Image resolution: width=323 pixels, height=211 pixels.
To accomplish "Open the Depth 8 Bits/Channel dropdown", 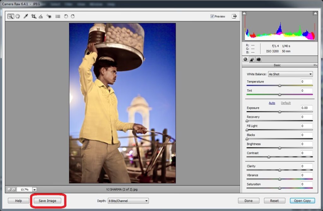I will (128, 201).
